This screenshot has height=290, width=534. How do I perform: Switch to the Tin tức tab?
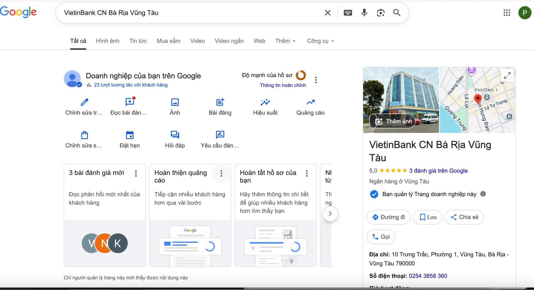pos(138,41)
